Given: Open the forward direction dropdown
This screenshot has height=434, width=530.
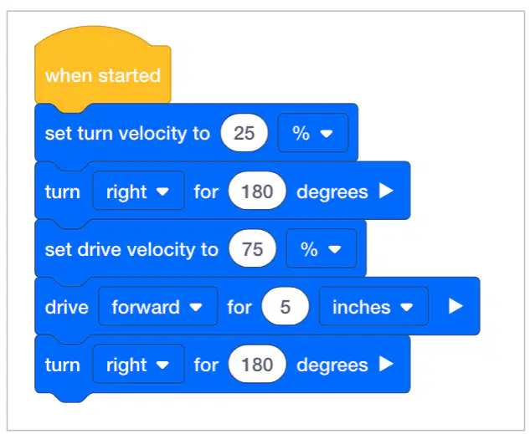Looking at the screenshot, I should (158, 306).
